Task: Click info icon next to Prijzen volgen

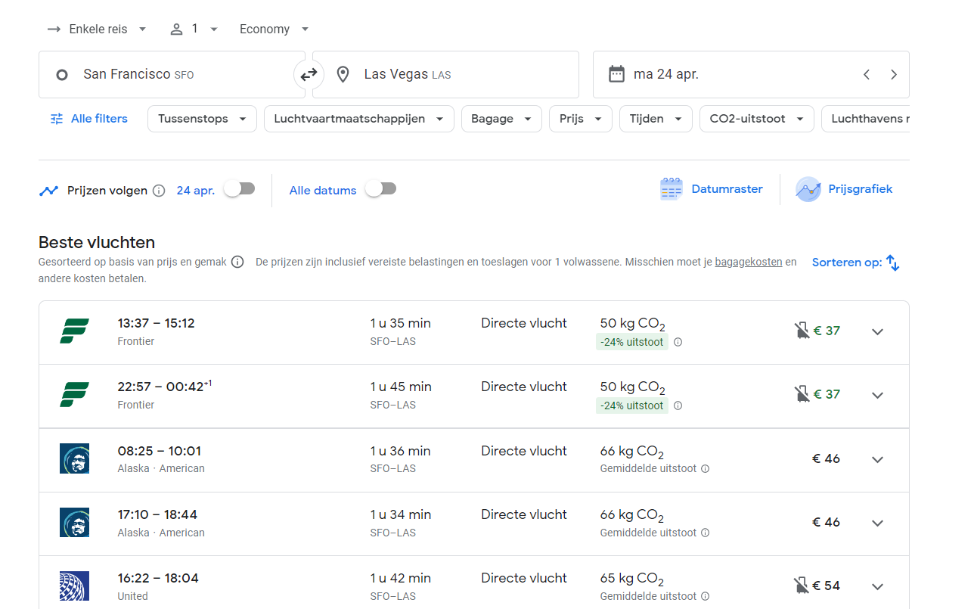Action: click(159, 191)
